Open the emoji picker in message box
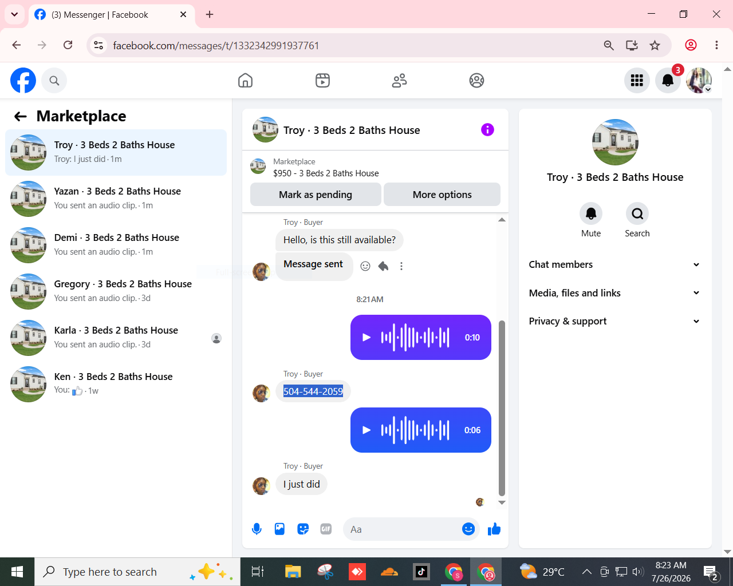The image size is (733, 586). coord(468,529)
